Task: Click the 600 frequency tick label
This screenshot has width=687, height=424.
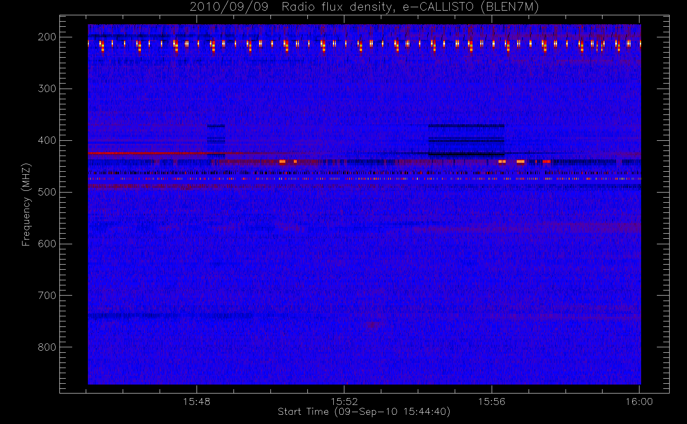Action: click(47, 244)
